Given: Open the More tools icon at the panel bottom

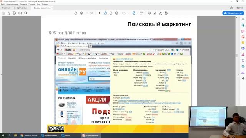Looking at the screenshot, I should tap(243, 78).
